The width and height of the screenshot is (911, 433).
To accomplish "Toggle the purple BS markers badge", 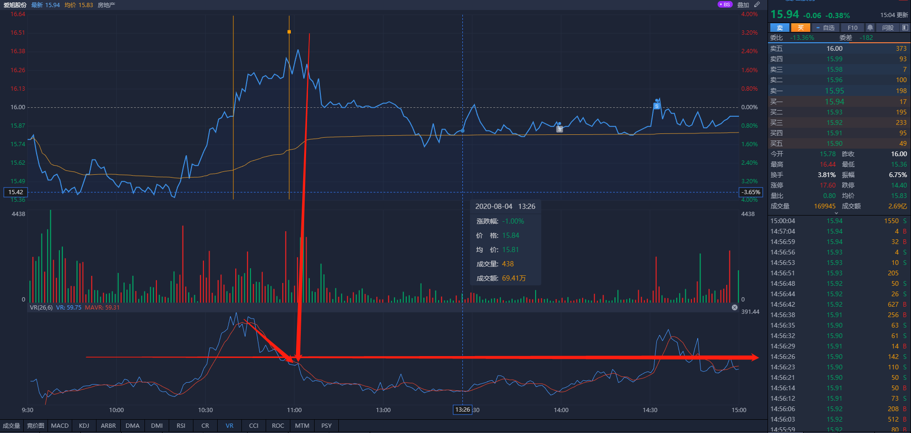I will pyautogui.click(x=725, y=4).
